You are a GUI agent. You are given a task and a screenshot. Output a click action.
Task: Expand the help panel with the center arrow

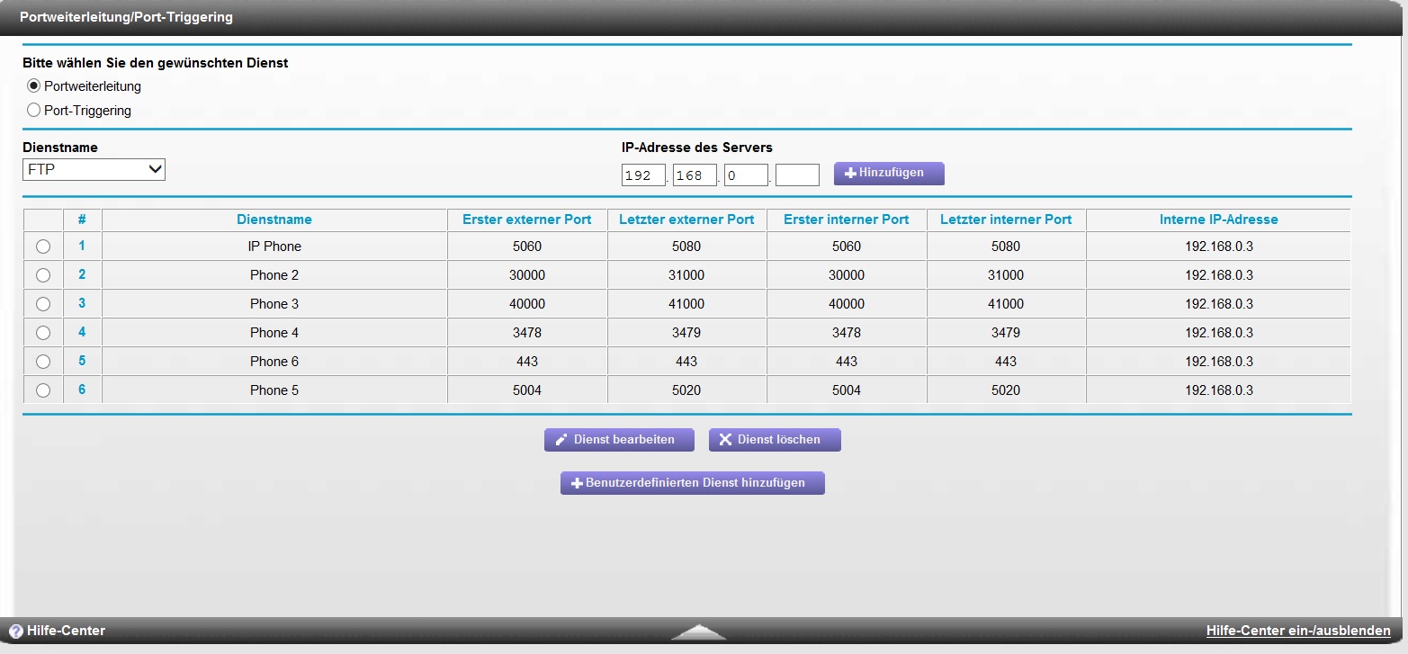pos(698,632)
